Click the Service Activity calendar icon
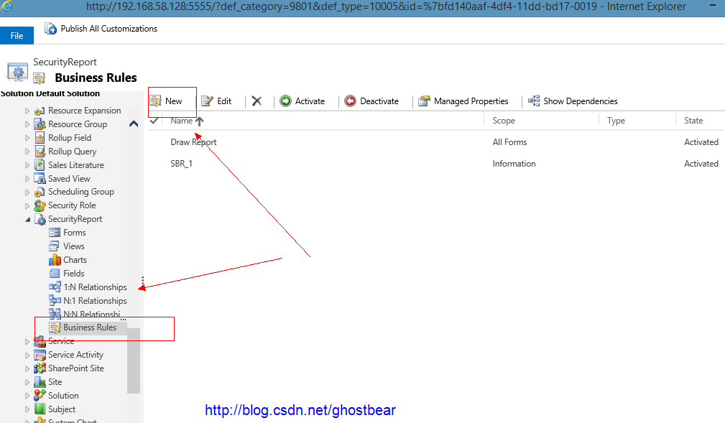 point(40,355)
